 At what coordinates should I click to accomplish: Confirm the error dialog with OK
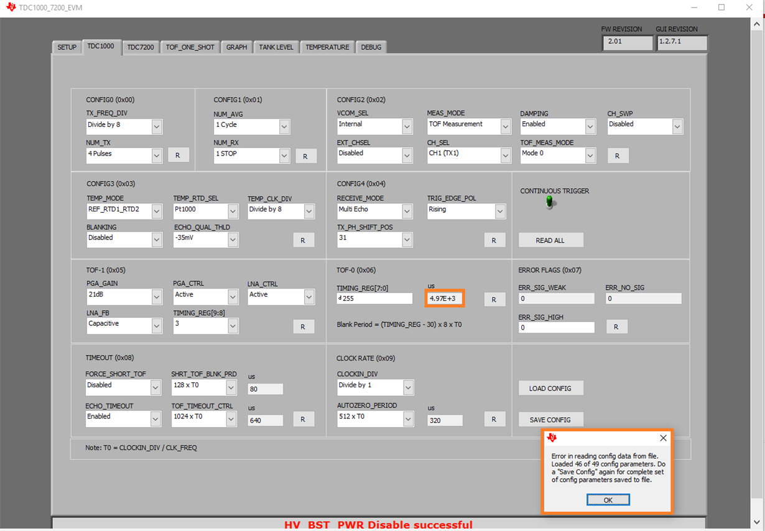608,500
